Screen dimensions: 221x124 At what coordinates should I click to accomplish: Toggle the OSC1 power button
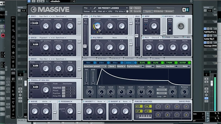(x=29, y=16)
